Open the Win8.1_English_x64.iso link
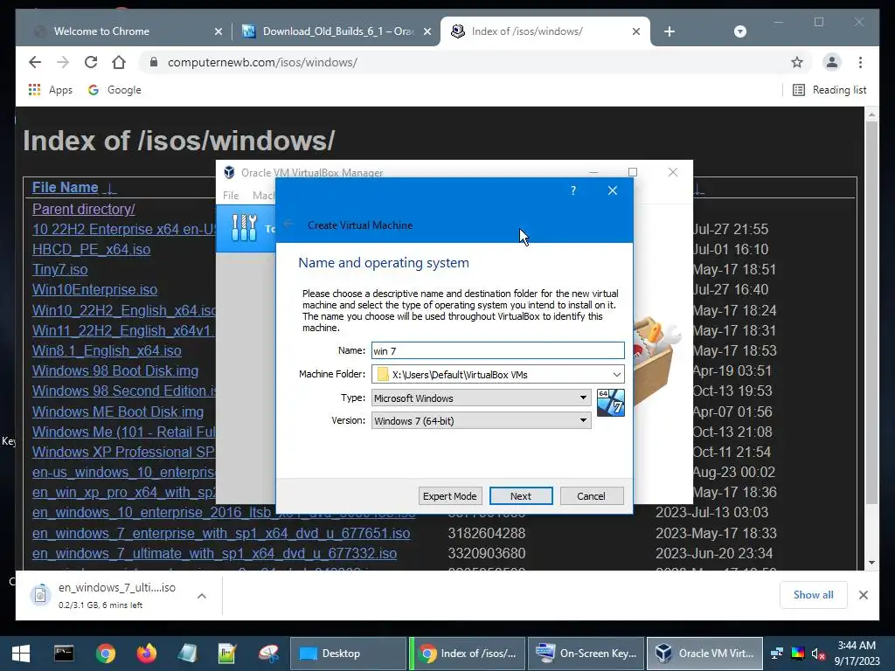 tap(107, 350)
